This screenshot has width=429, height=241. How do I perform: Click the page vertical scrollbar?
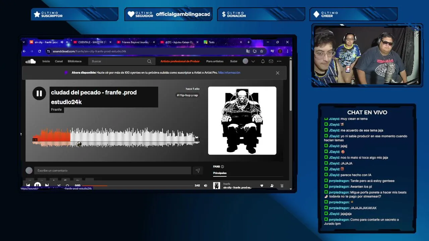tap(291, 85)
